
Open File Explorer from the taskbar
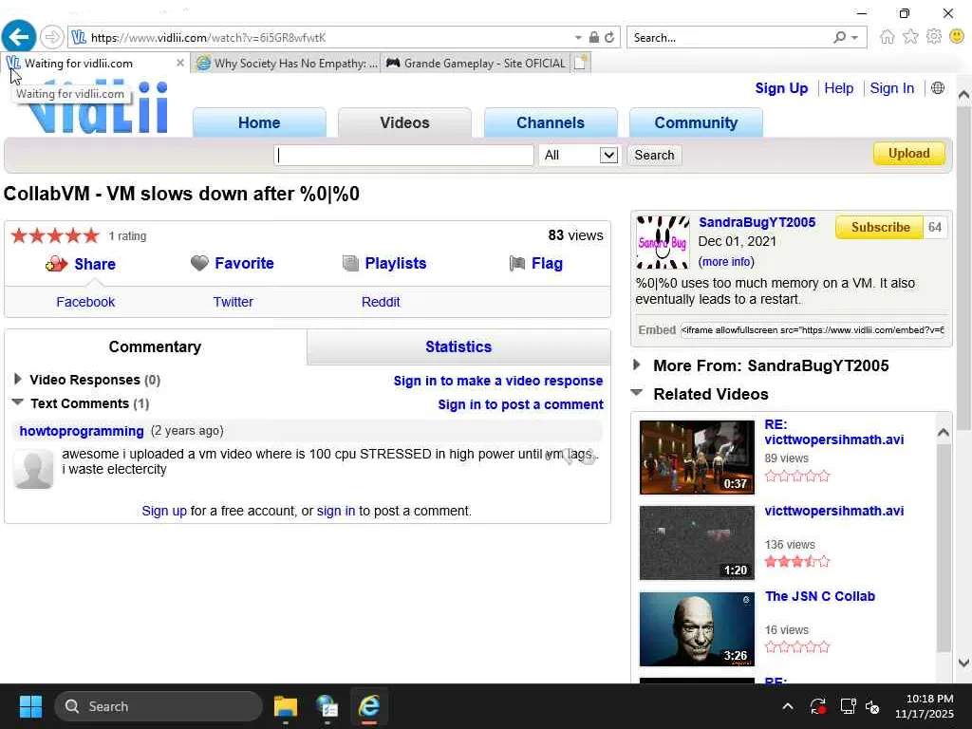[286, 706]
